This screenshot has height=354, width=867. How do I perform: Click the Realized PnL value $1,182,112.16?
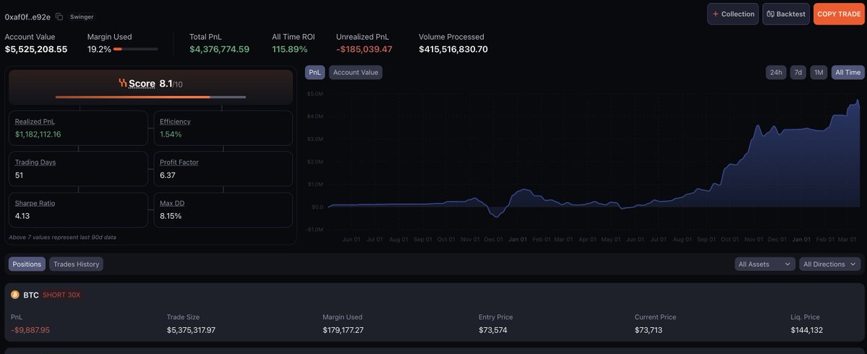coord(38,134)
